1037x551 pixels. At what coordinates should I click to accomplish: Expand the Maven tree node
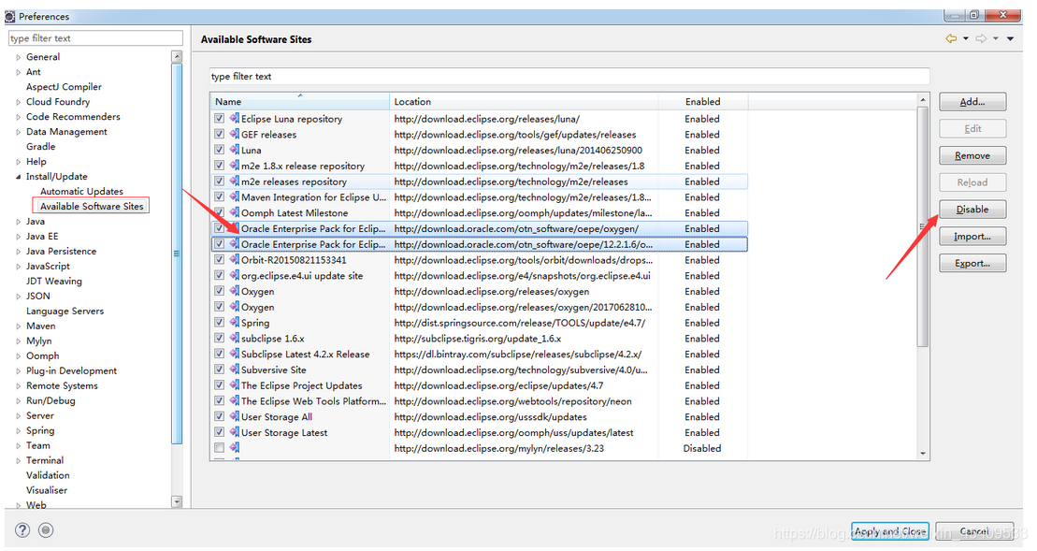coord(19,326)
